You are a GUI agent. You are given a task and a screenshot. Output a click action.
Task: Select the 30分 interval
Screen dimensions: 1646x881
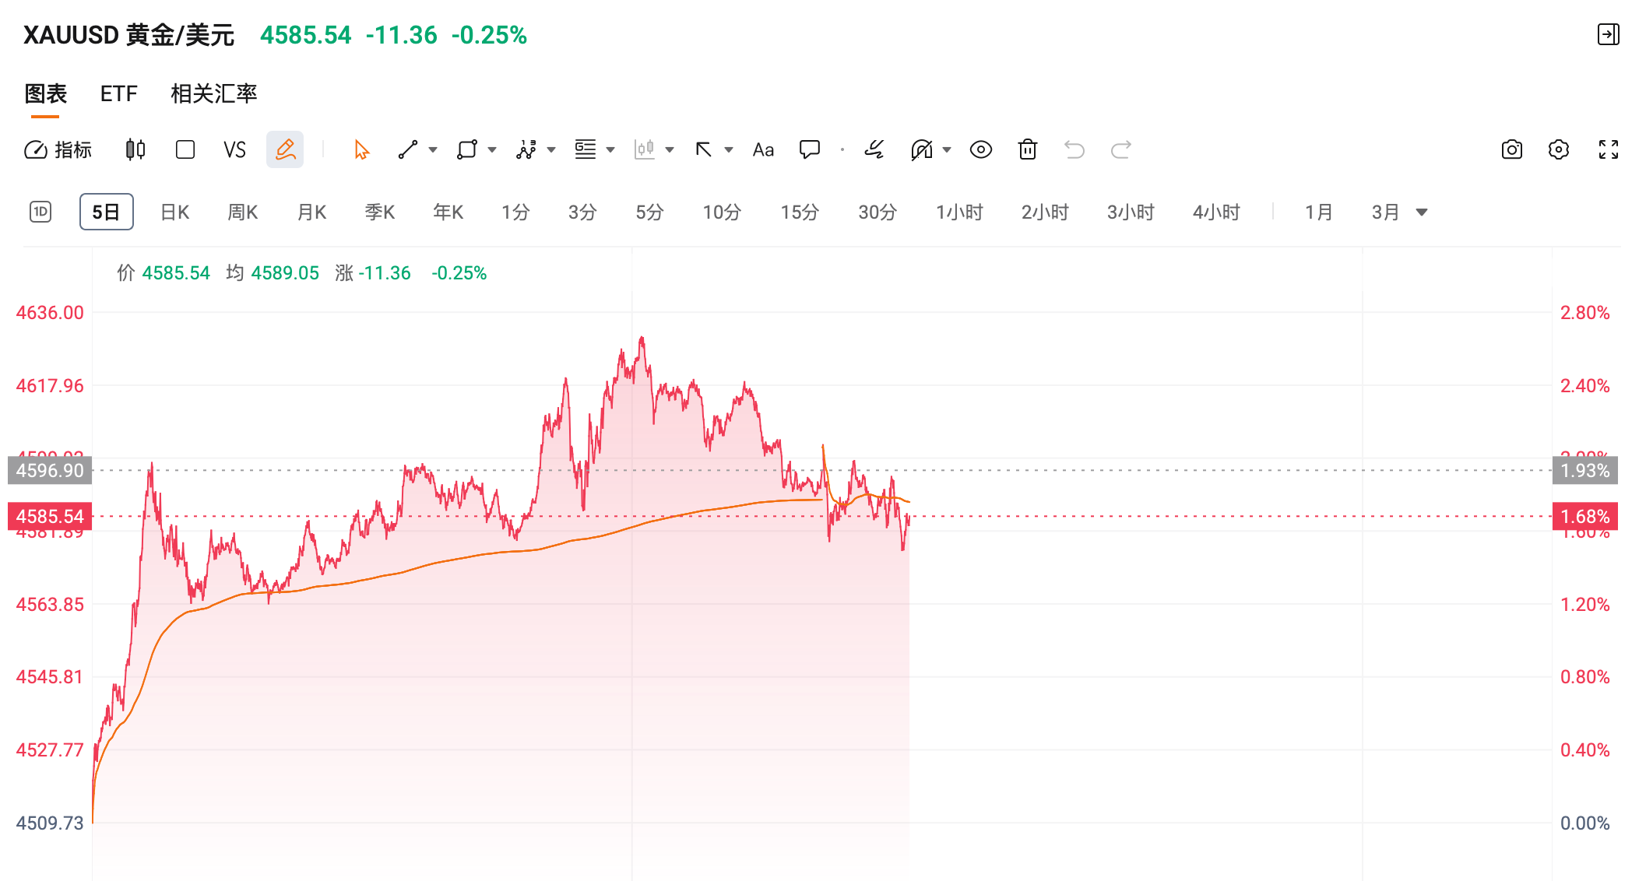tap(877, 211)
